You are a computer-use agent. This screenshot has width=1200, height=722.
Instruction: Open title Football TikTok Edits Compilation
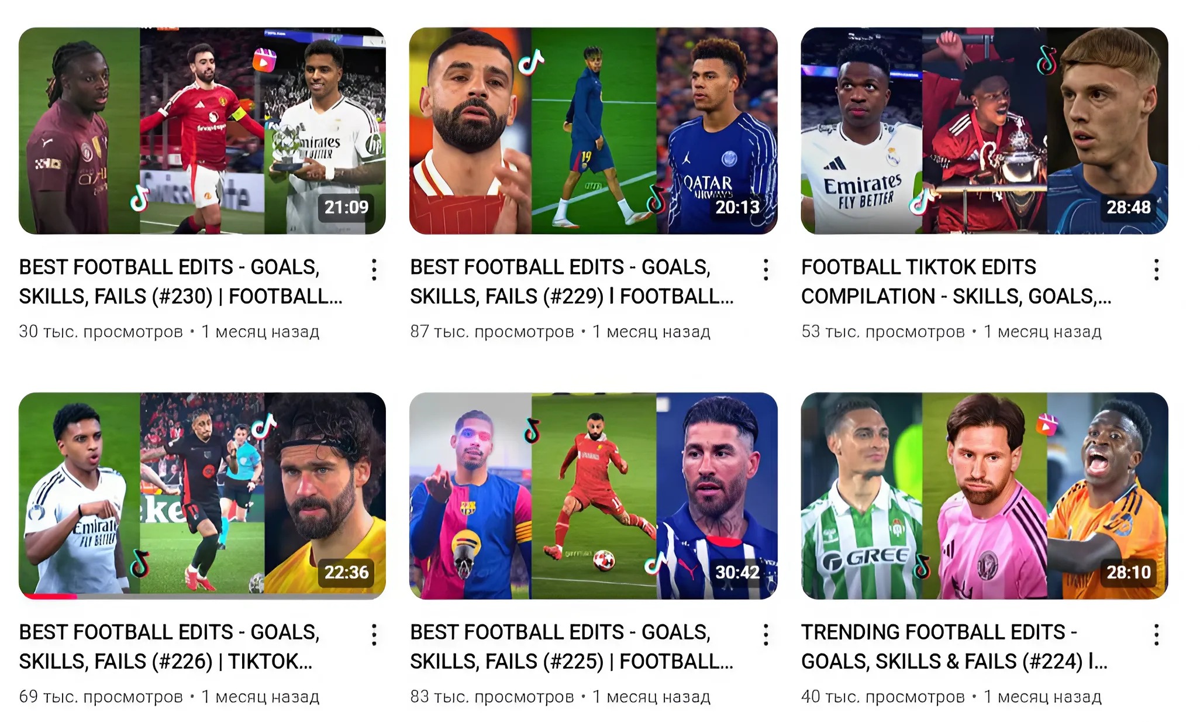pyautogui.click(x=956, y=281)
